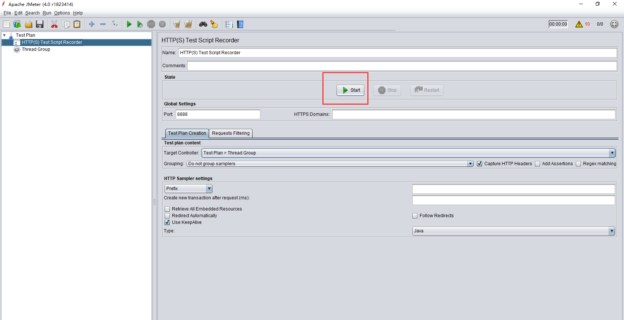624x320 pixels.
Task: Select the Test Plan Creation tab
Action: click(x=187, y=133)
